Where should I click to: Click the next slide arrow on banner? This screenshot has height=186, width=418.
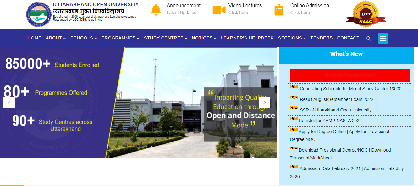265,103
